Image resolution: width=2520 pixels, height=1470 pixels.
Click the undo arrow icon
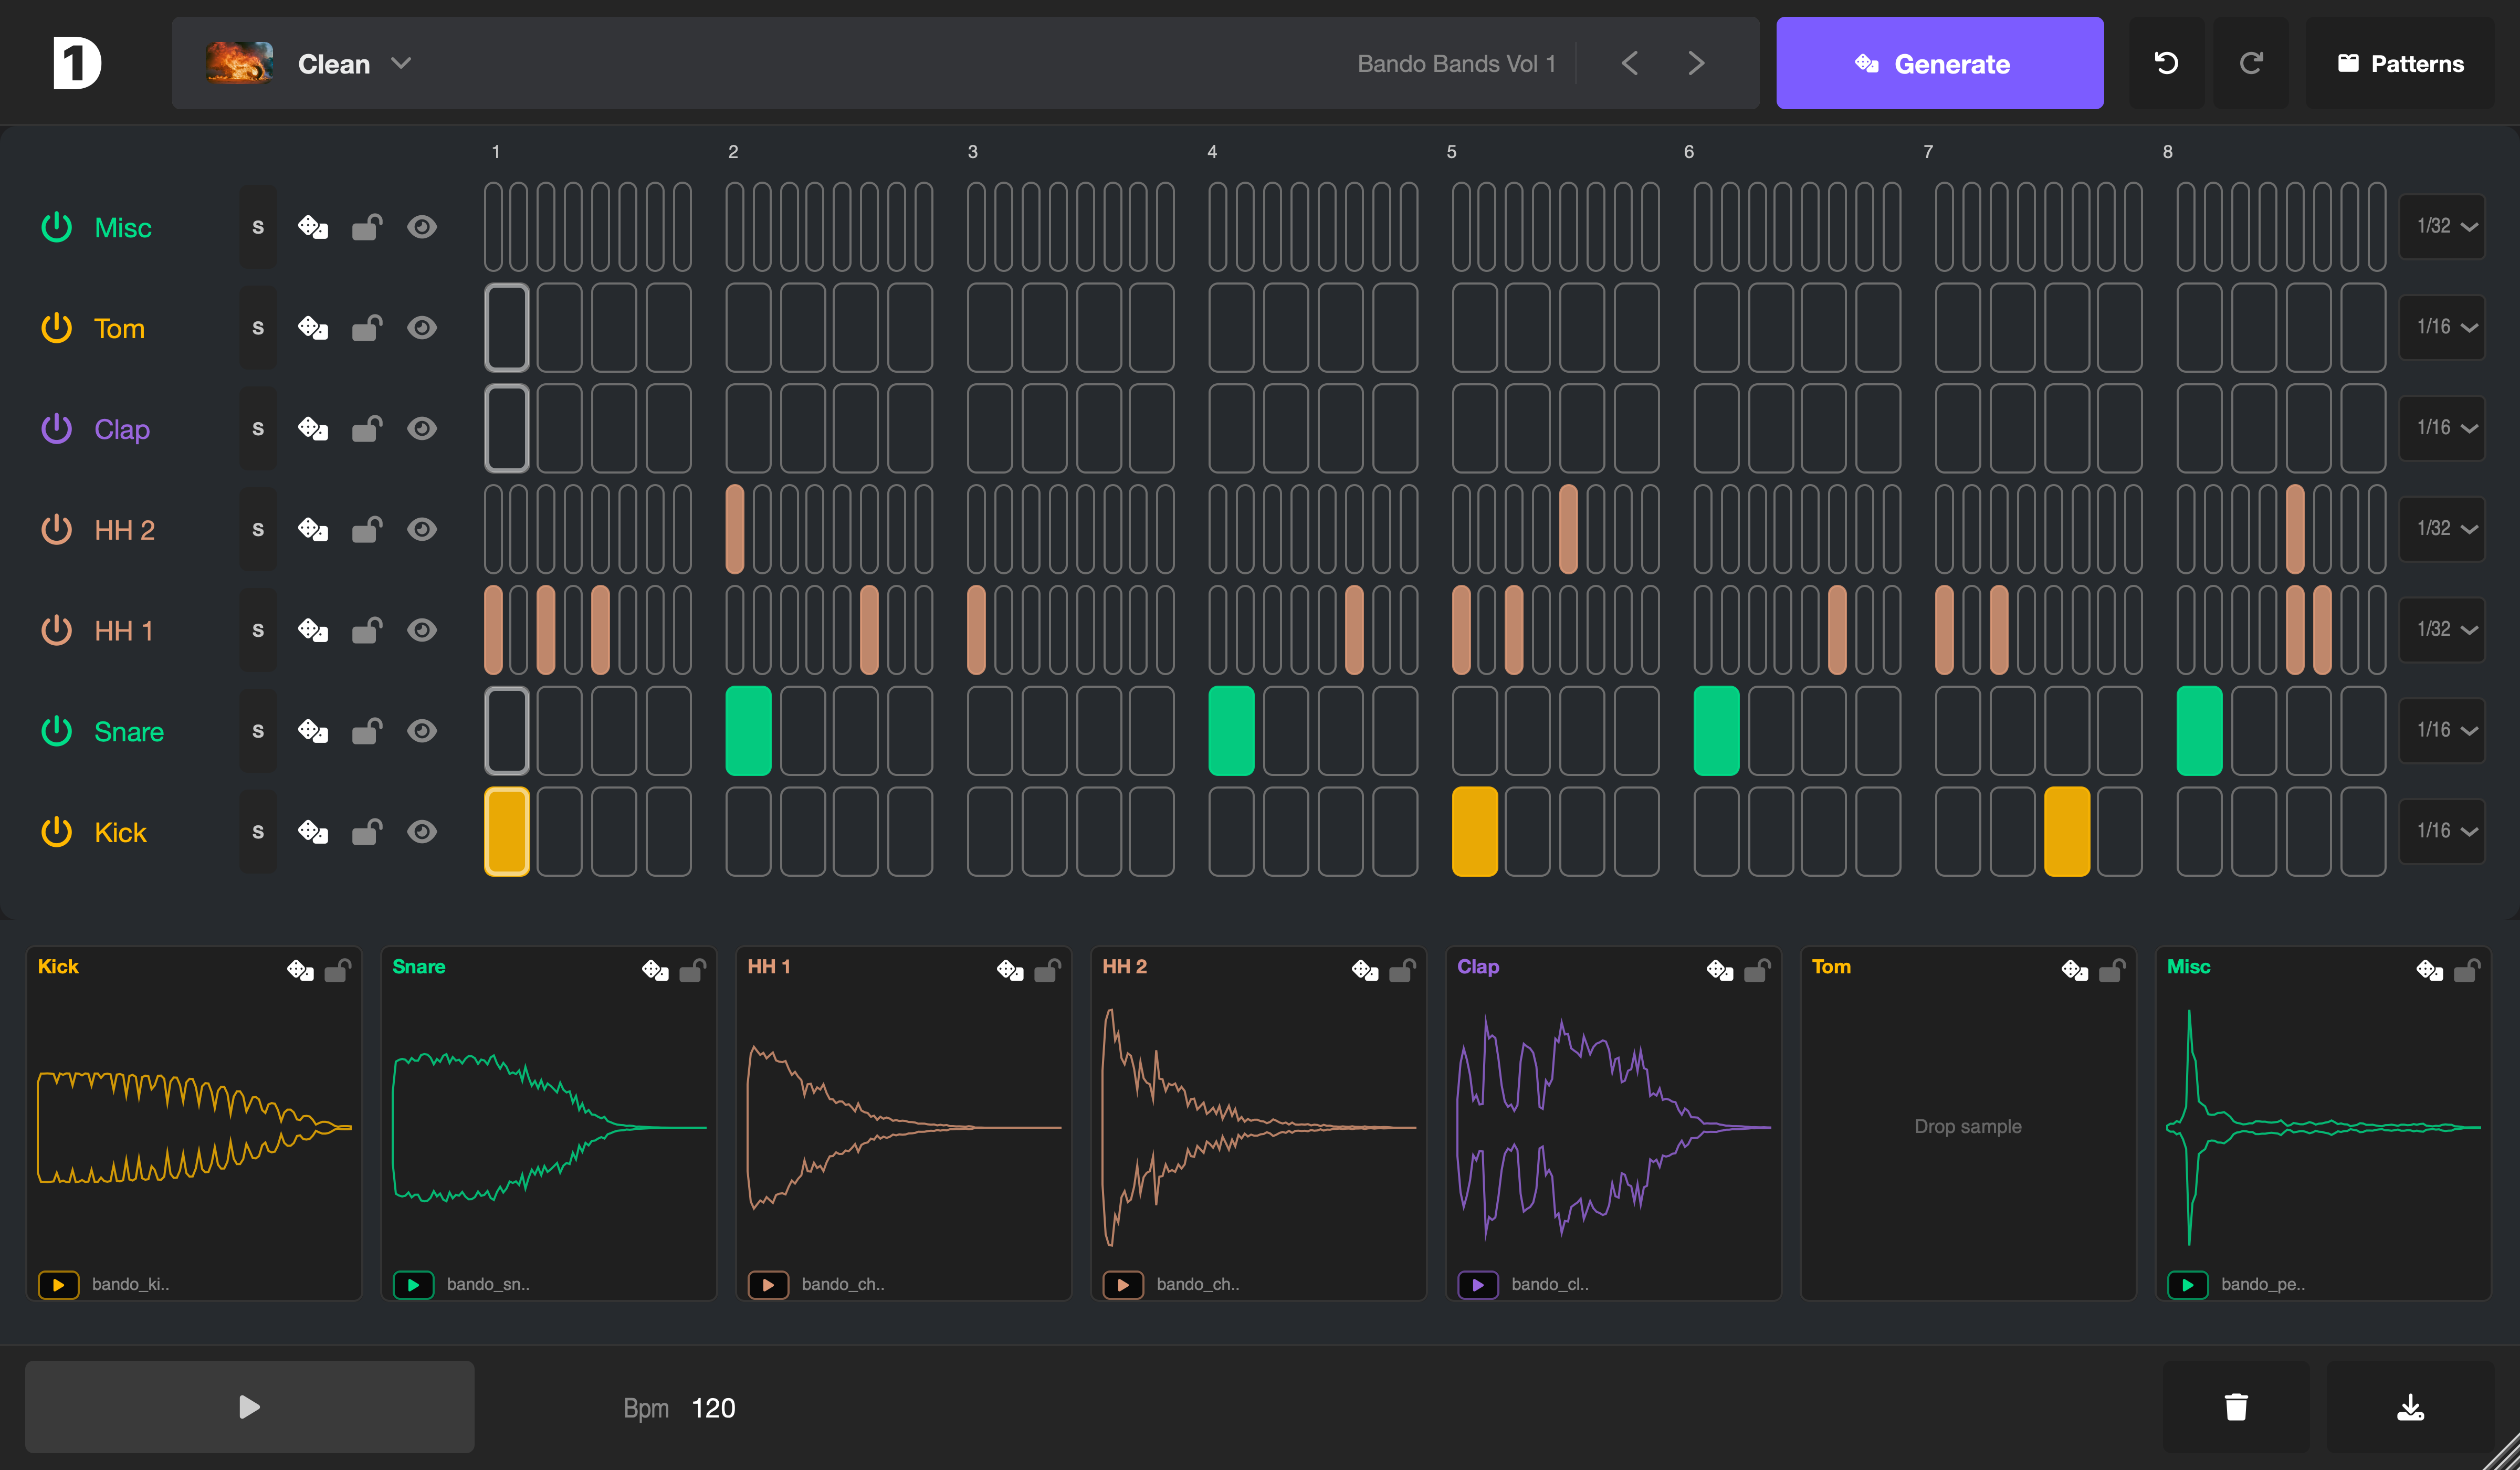pos(2166,63)
